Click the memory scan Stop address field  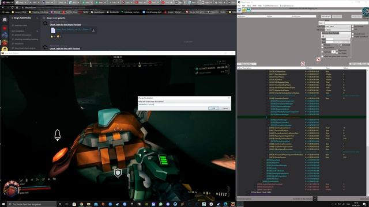point(338,42)
